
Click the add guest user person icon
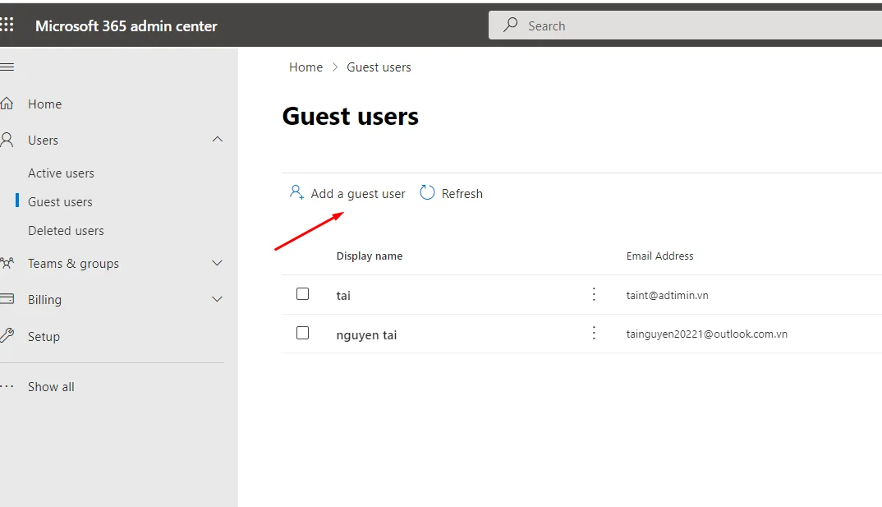296,192
